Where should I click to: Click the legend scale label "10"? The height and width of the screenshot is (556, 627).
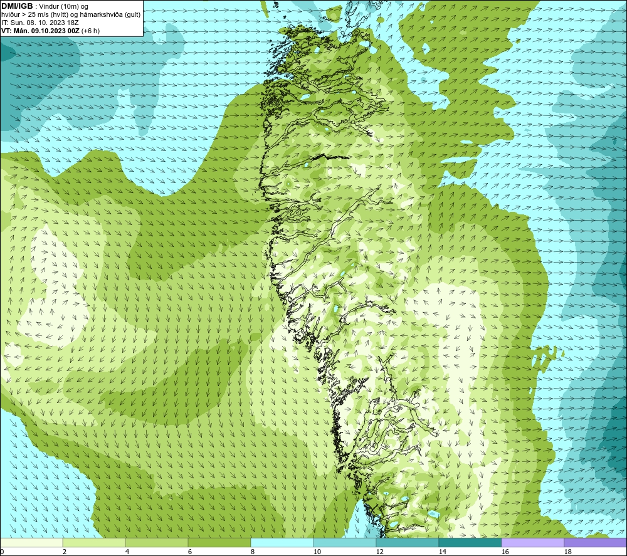(317, 552)
